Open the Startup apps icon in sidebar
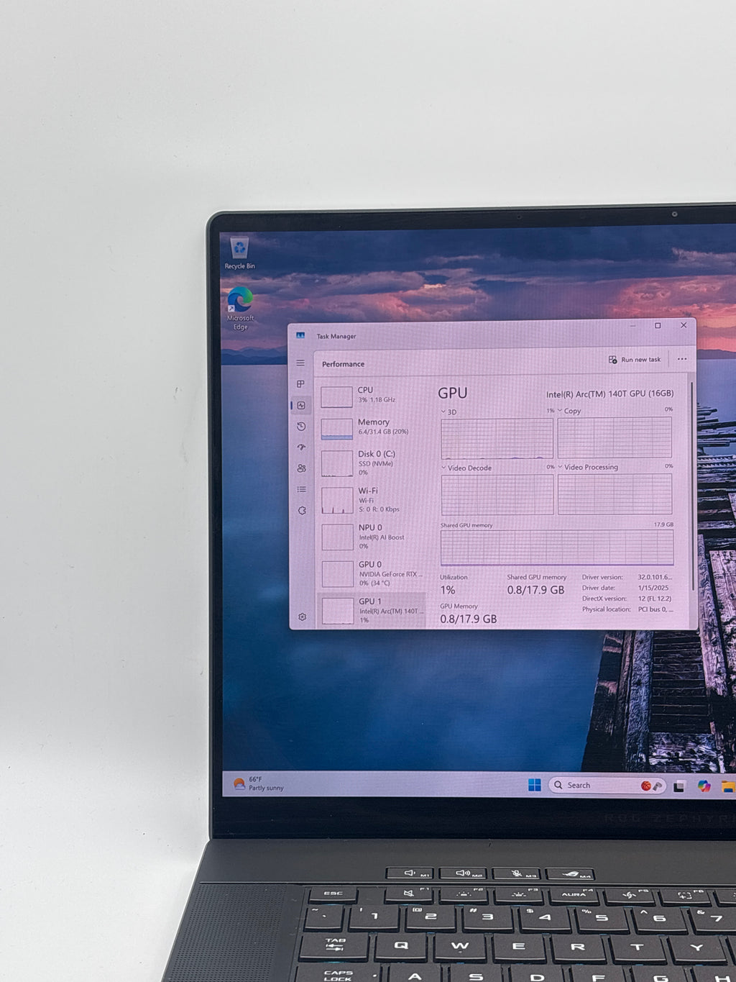 [x=301, y=447]
